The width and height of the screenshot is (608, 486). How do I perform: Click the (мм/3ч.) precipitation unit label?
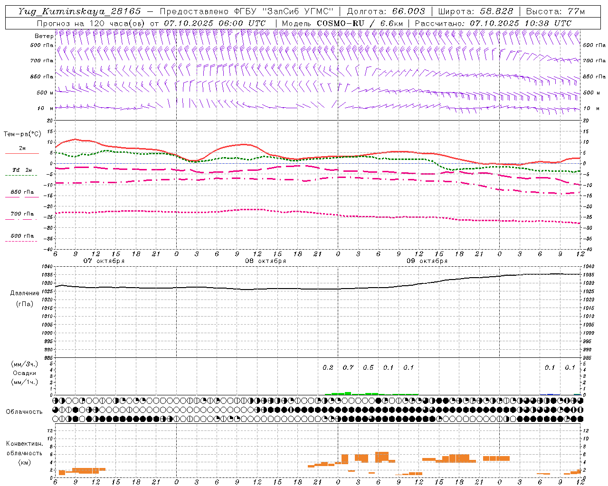[25, 364]
